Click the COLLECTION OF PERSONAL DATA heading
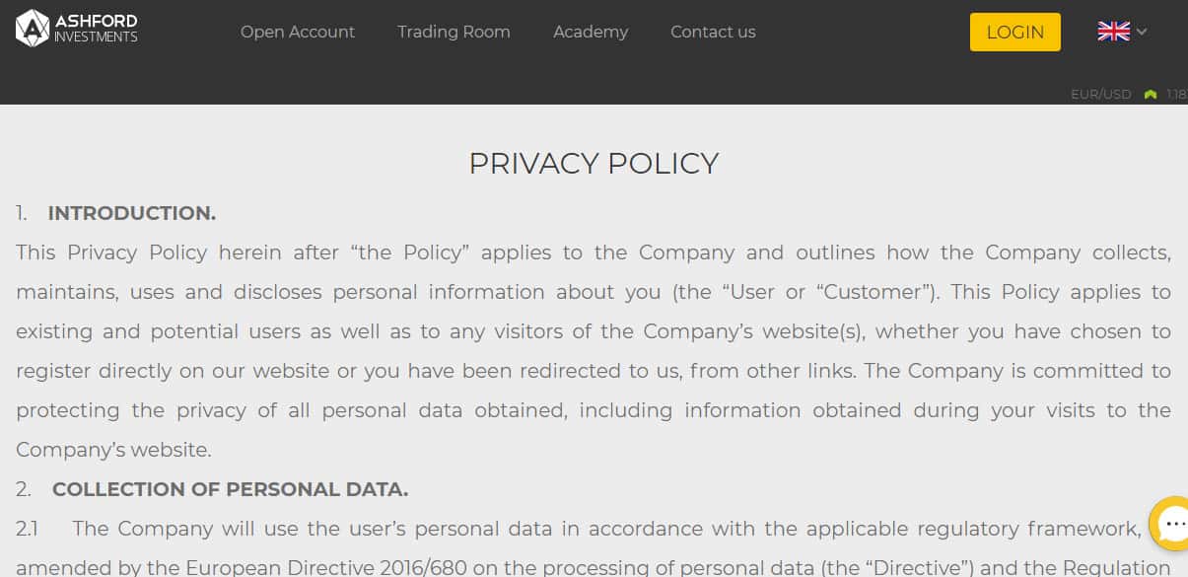Viewport: 1188px width, 577px height. [x=230, y=489]
